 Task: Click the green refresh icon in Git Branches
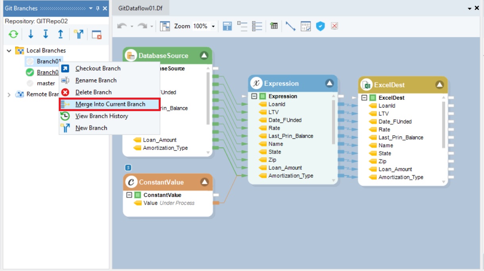point(13,35)
